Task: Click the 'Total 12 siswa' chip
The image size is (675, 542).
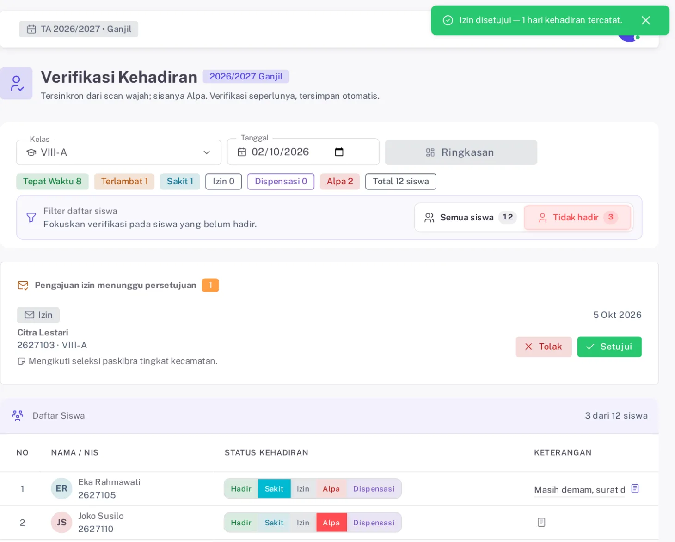Action: (x=401, y=182)
